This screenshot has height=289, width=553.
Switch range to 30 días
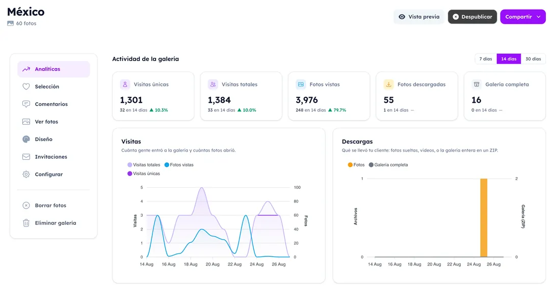[x=533, y=59]
